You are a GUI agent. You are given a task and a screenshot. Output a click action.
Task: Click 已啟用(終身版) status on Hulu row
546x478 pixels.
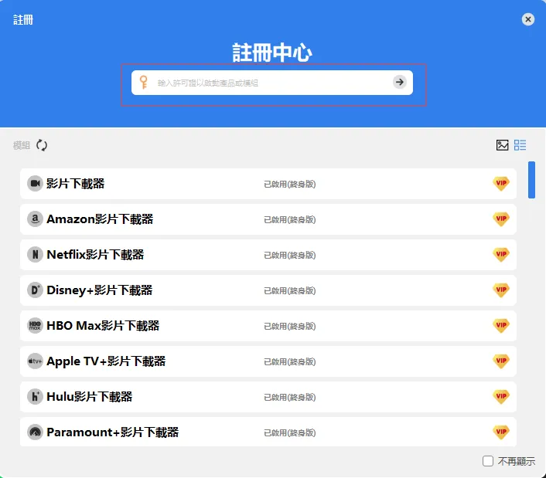tap(290, 398)
